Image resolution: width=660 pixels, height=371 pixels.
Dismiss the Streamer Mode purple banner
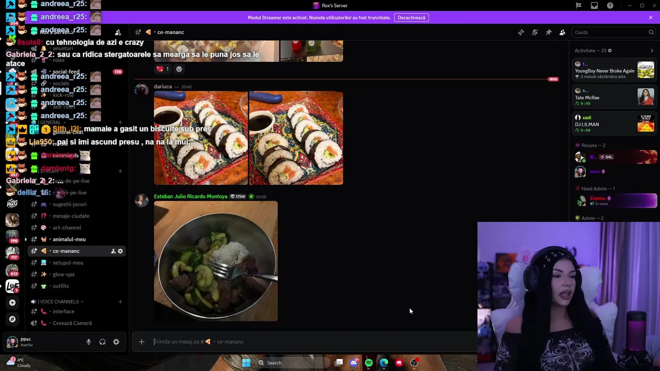(651, 18)
